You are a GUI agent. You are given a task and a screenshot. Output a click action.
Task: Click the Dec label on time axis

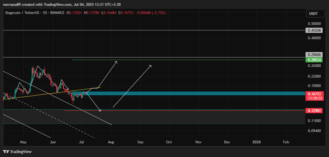click(x=227, y=142)
